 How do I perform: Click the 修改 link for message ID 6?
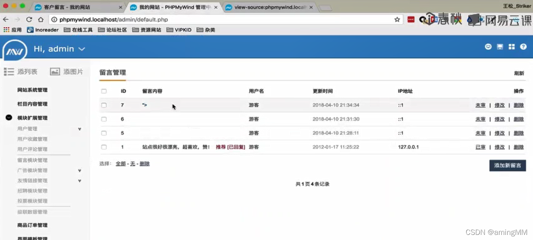pos(499,119)
